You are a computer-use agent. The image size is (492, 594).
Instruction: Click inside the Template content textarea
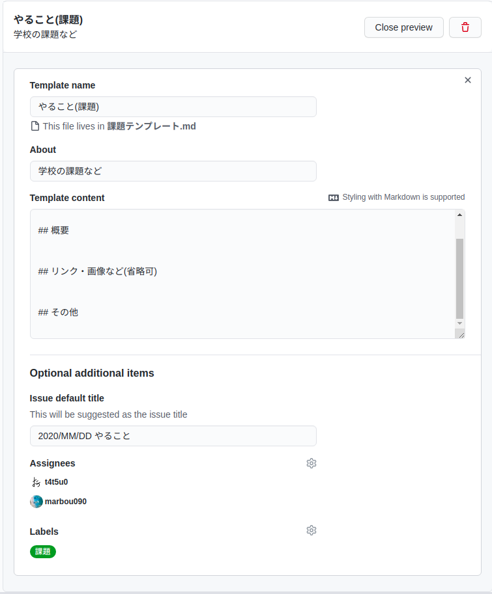click(x=243, y=273)
